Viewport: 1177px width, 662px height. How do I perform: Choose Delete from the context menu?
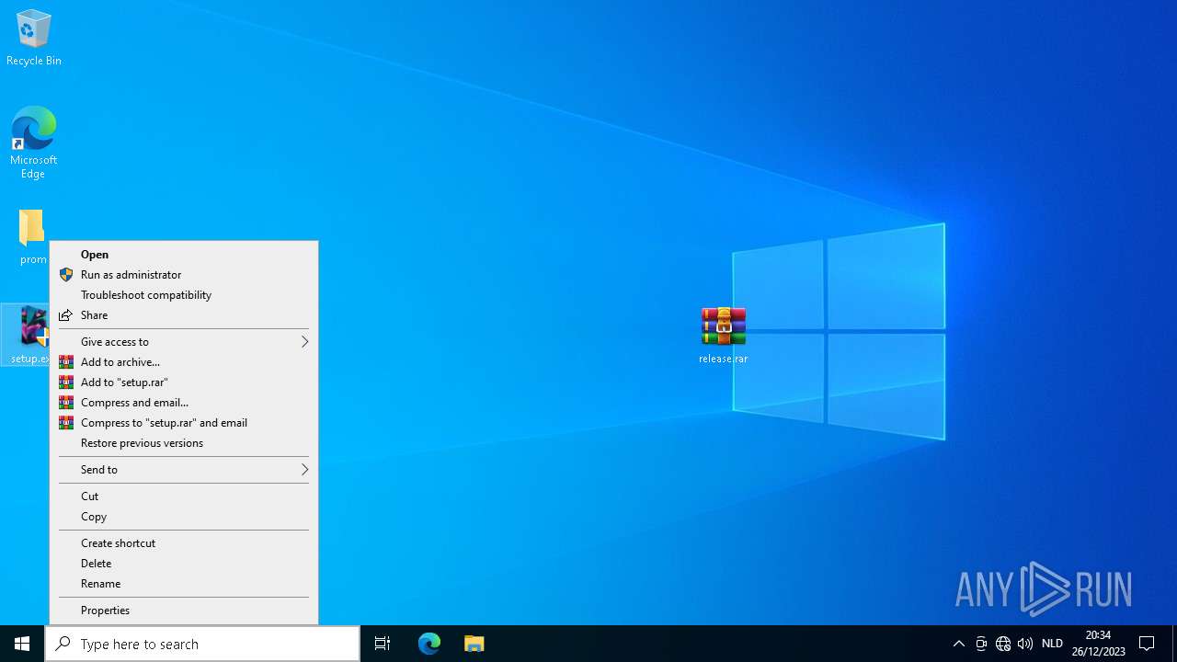coord(184,564)
